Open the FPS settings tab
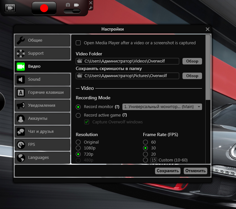This screenshot has width=236, height=209. point(42,145)
